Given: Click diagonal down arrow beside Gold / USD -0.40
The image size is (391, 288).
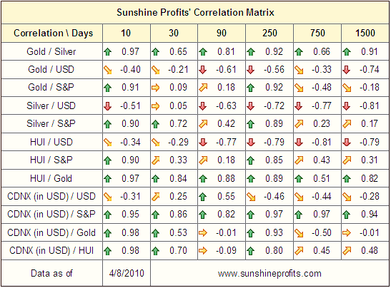Looking at the screenshot, I should pos(108,70).
